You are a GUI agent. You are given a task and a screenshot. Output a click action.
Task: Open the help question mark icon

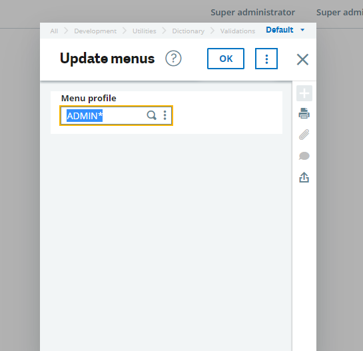173,59
